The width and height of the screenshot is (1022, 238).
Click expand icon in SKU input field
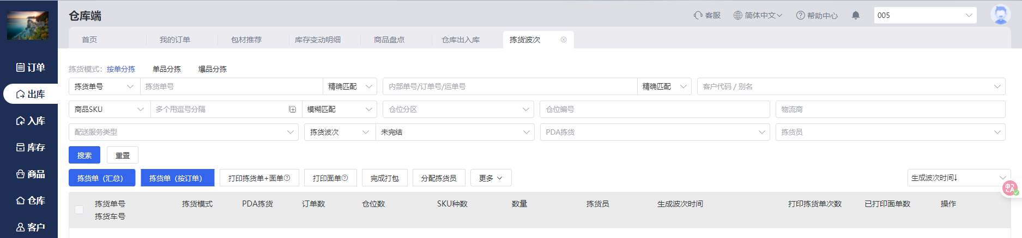point(292,109)
